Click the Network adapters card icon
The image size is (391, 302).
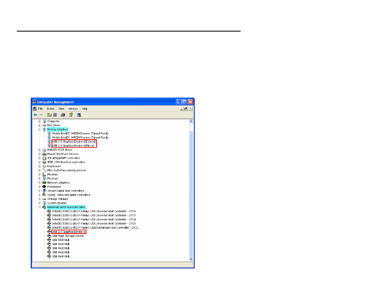point(44,182)
